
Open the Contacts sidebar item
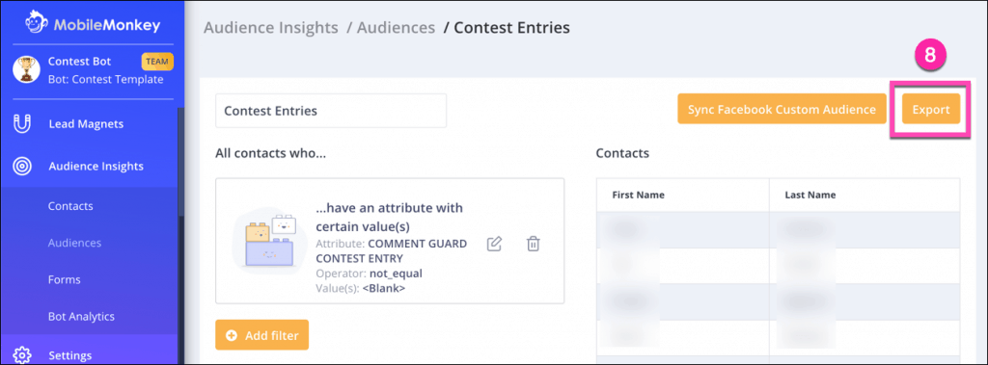(70, 206)
